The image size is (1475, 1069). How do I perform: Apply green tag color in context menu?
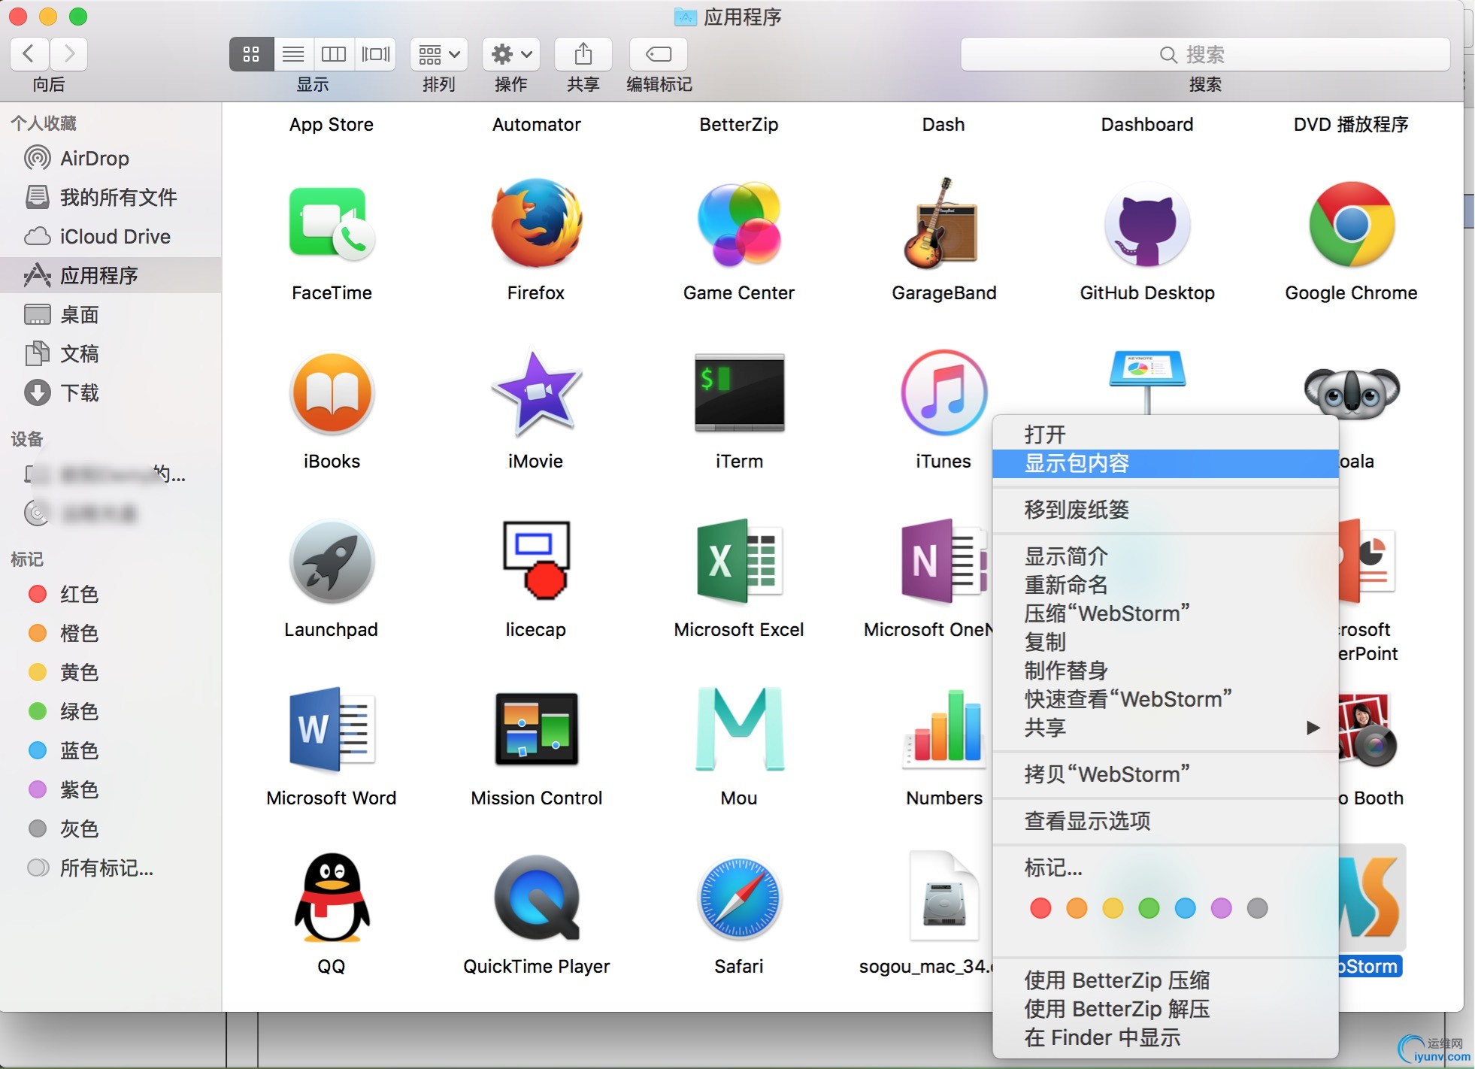[x=1149, y=908]
